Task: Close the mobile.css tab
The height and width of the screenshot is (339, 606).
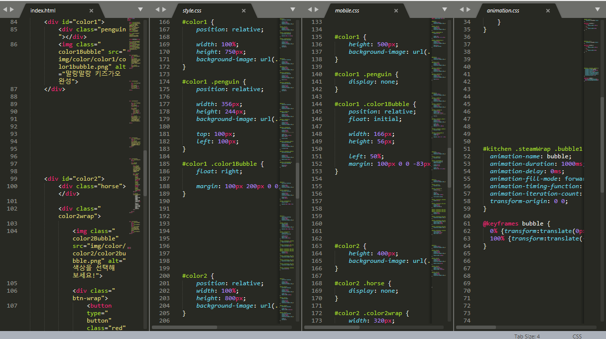Action: click(396, 10)
